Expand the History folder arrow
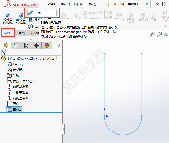169x143 pixels. point(3,64)
